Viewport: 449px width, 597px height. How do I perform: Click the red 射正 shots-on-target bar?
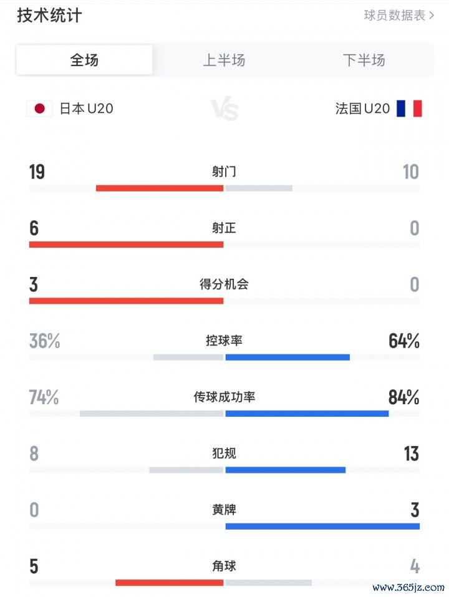126,245
